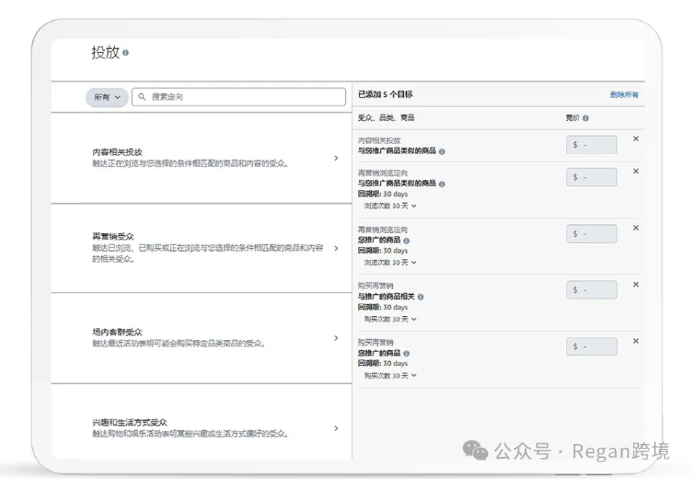Expand the 兴趣和生活方式受众 category row

(336, 428)
